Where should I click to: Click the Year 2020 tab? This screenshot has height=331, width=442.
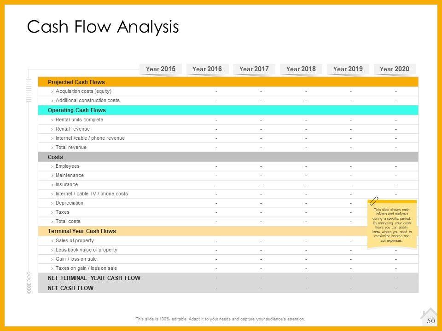coord(395,69)
